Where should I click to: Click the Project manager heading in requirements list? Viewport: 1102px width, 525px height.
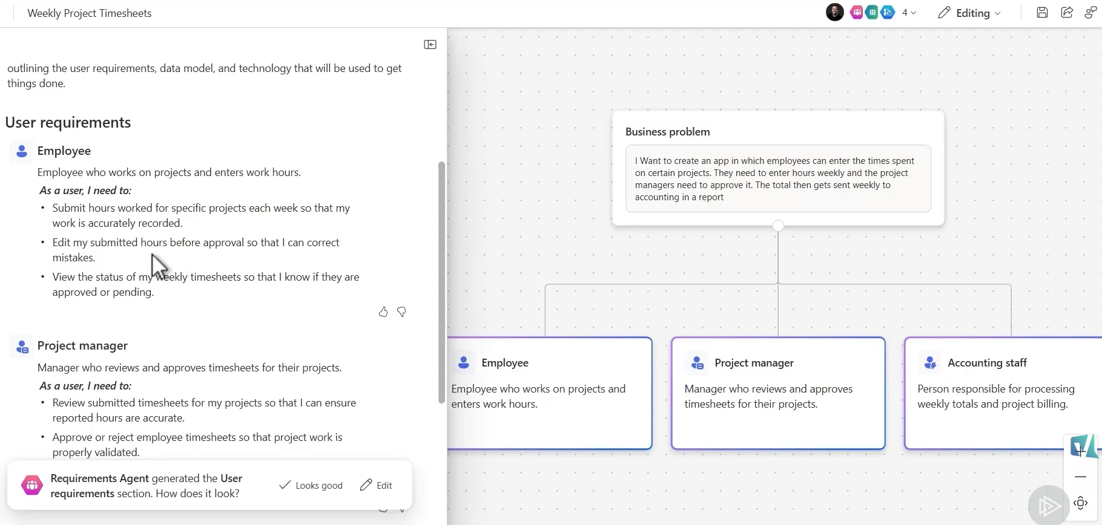point(82,346)
